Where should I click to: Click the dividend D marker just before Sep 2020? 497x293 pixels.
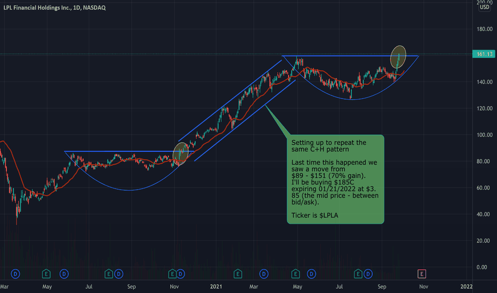[118, 274]
